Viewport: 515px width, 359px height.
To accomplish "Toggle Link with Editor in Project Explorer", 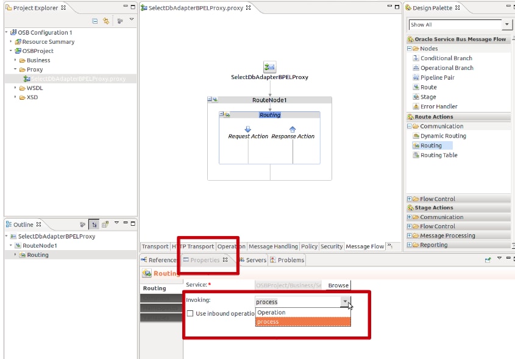I will [x=106, y=21].
